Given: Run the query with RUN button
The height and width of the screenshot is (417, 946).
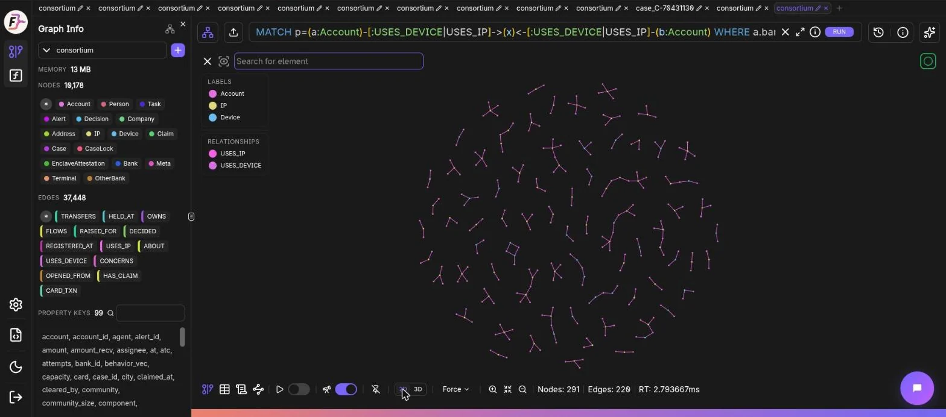Looking at the screenshot, I should point(839,32).
